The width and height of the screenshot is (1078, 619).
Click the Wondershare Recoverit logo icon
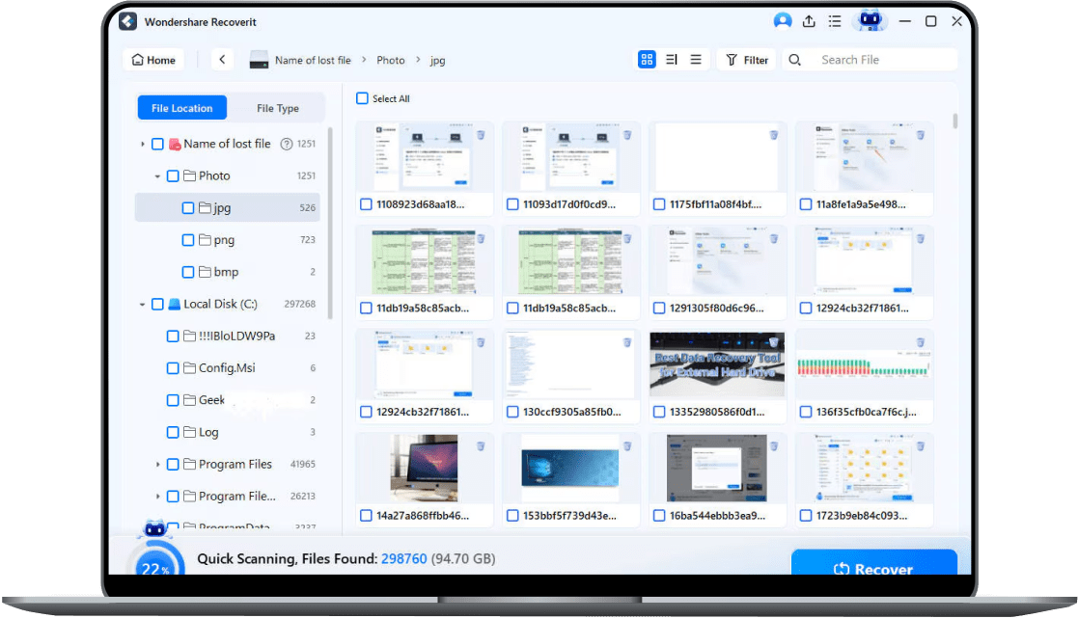pyautogui.click(x=128, y=21)
